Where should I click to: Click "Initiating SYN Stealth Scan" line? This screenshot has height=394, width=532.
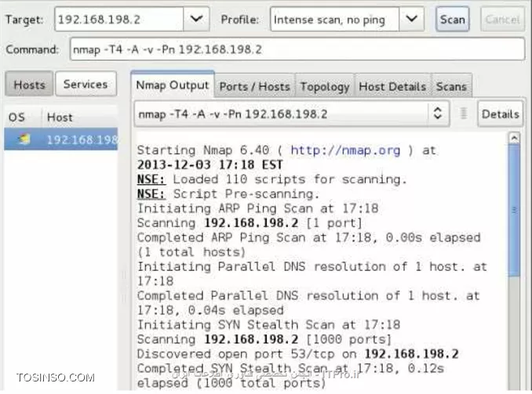point(268,324)
